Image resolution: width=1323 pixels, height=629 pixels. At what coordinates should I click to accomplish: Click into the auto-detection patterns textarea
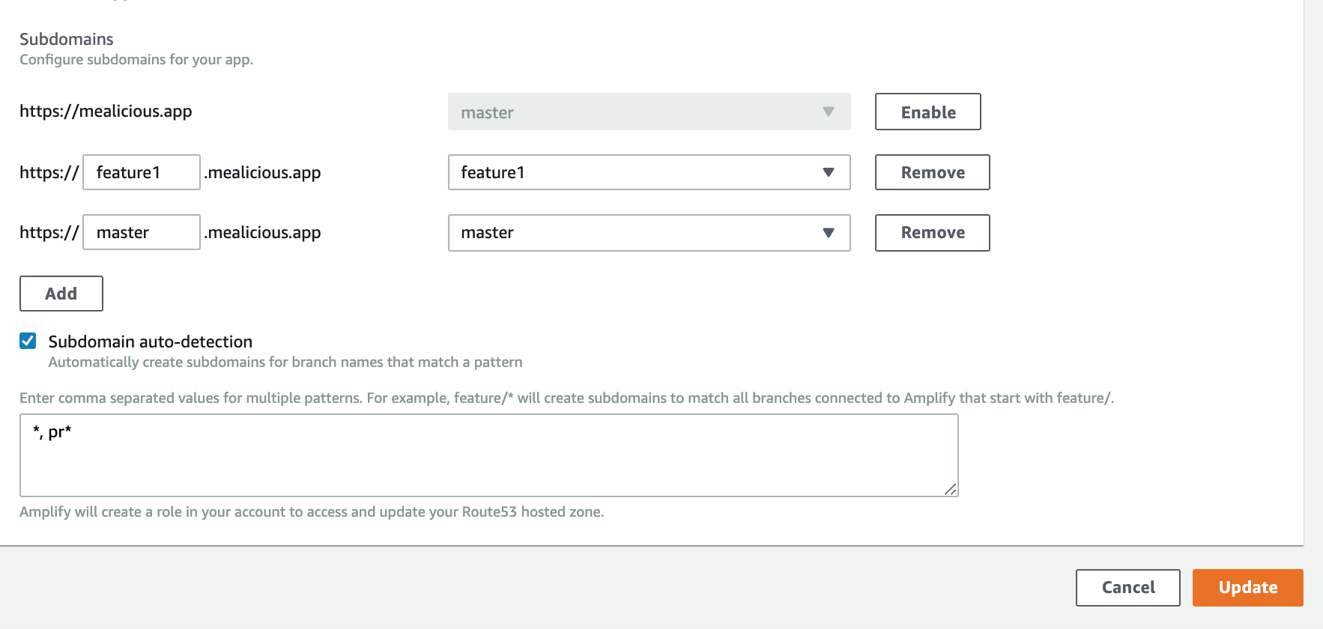[488, 455]
